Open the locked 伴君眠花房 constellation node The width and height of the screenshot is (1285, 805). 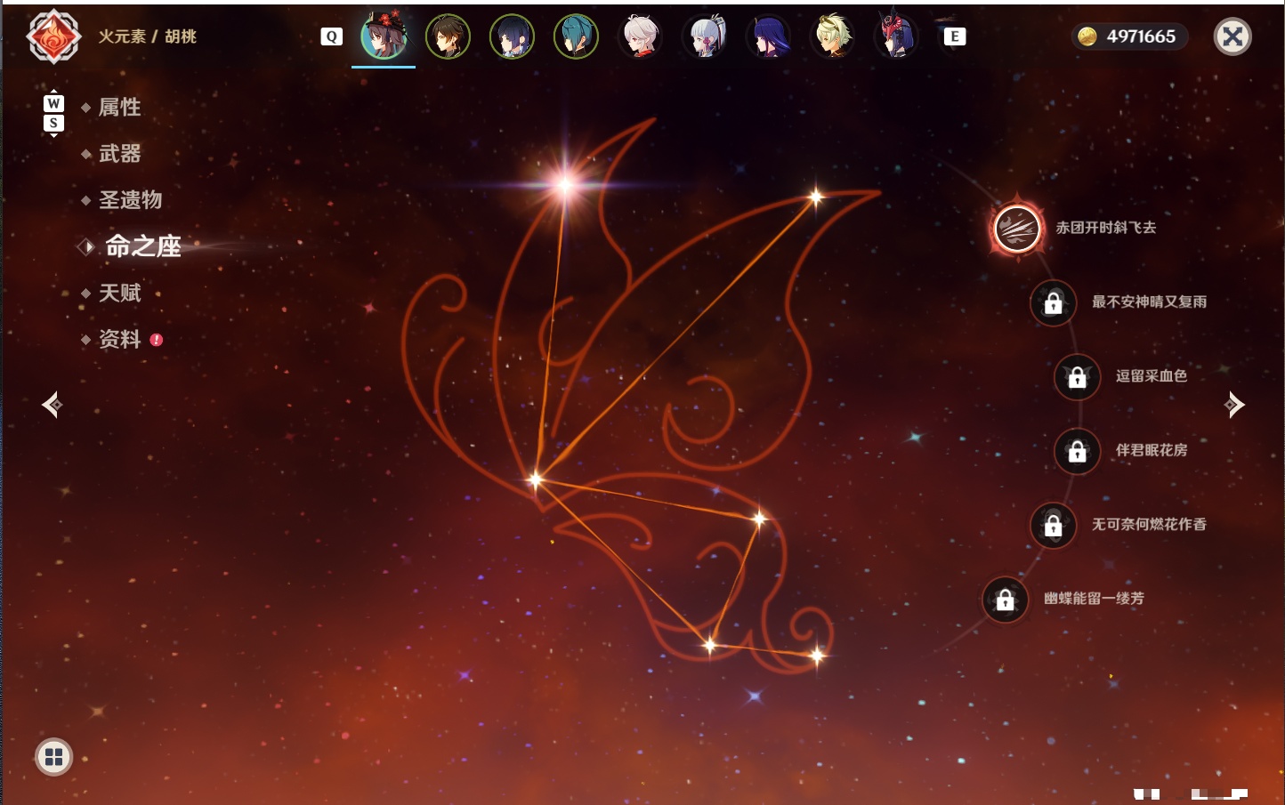point(1077,451)
